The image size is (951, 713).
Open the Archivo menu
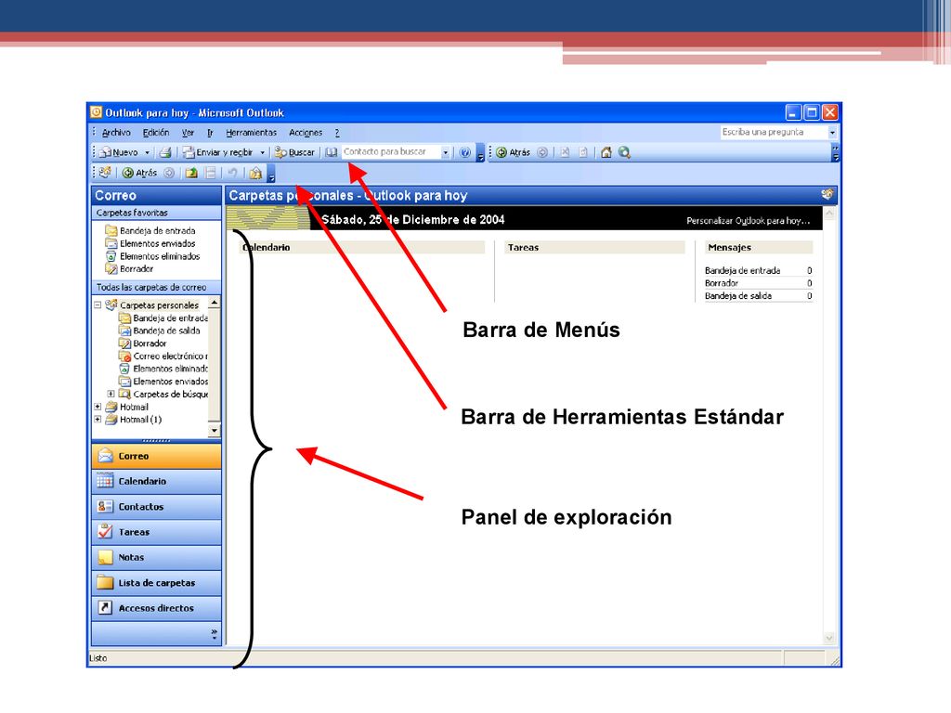pyautogui.click(x=116, y=132)
